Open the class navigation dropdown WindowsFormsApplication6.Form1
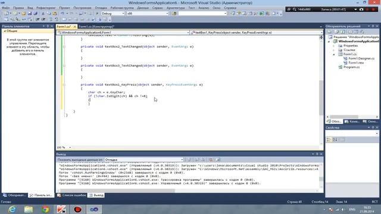Image resolution: width=381 pixels, height=214 pixels. click(123, 32)
